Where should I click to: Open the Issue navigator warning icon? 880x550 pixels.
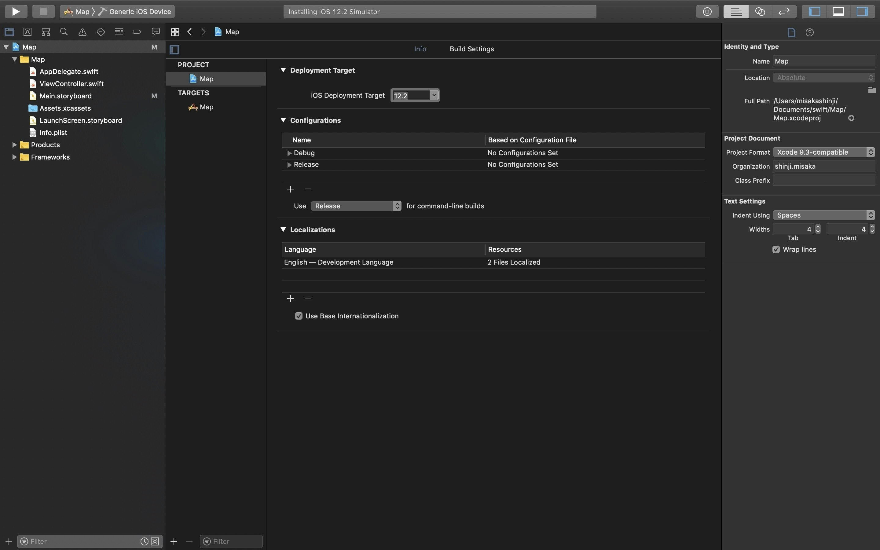[82, 32]
